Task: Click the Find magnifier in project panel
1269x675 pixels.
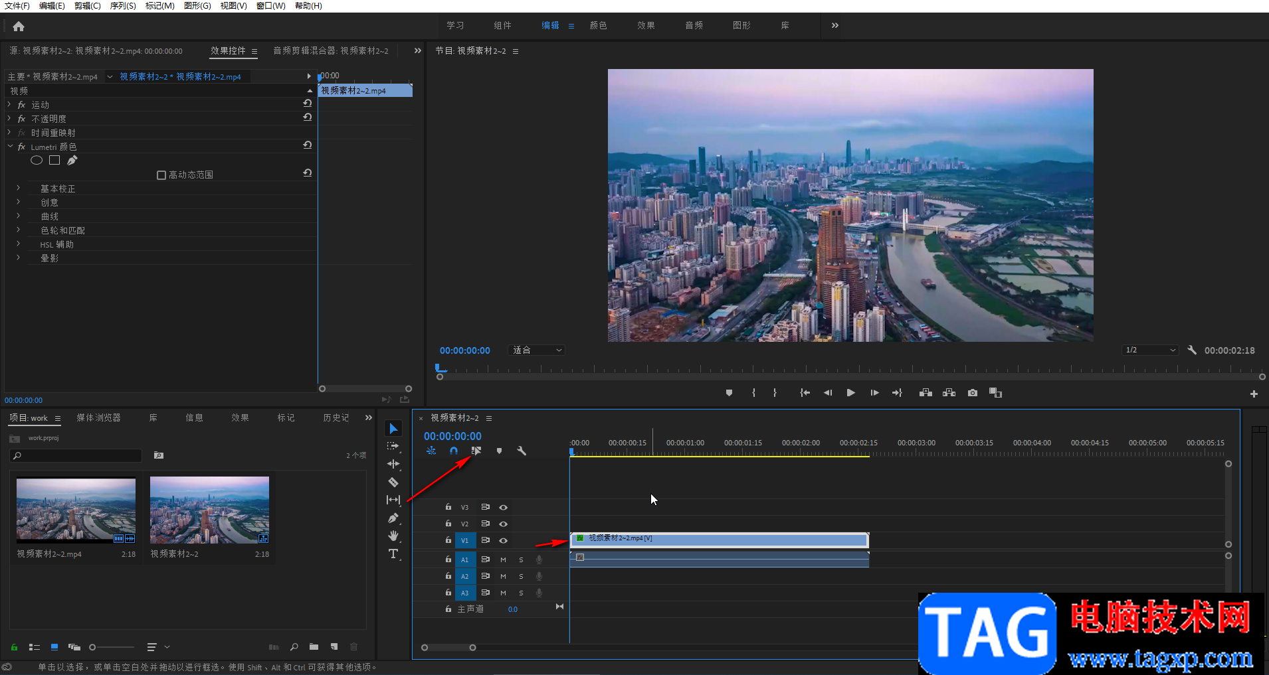Action: tap(294, 646)
